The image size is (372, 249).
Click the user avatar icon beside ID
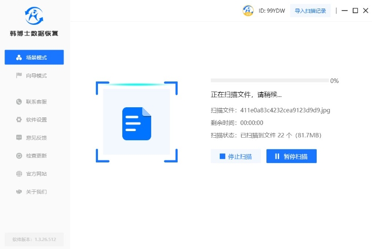[x=248, y=11]
